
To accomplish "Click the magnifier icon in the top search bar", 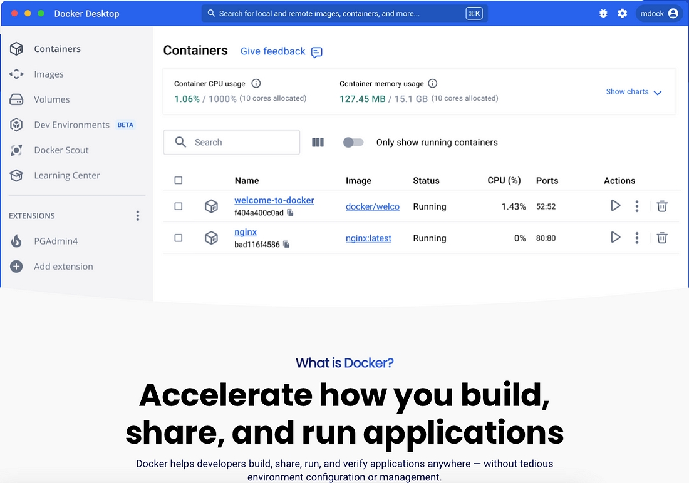I will pos(211,13).
